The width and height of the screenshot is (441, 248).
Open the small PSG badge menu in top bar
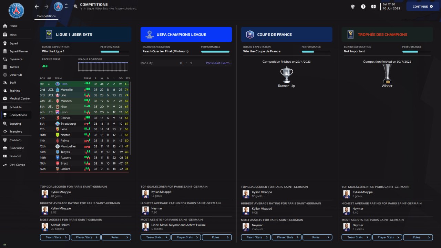click(58, 7)
